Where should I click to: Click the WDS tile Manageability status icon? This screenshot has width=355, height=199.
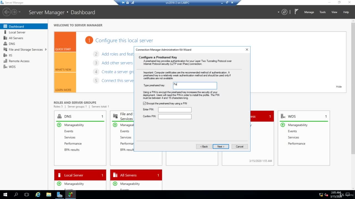(x=283, y=125)
